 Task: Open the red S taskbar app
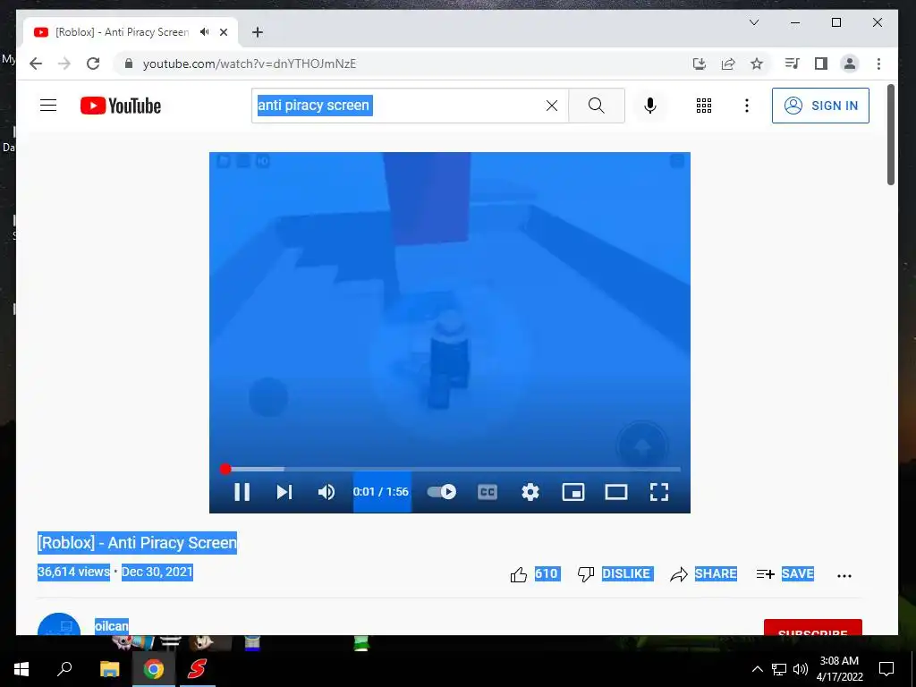pos(197,669)
